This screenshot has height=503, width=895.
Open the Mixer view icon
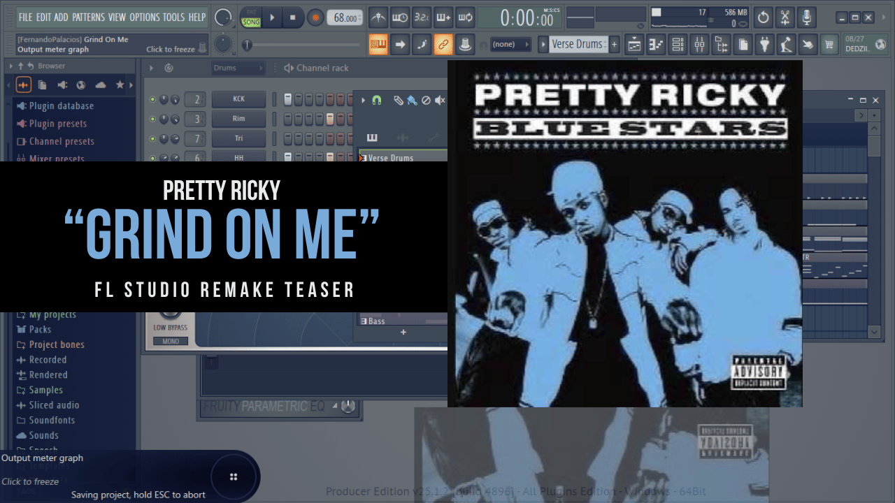click(699, 45)
